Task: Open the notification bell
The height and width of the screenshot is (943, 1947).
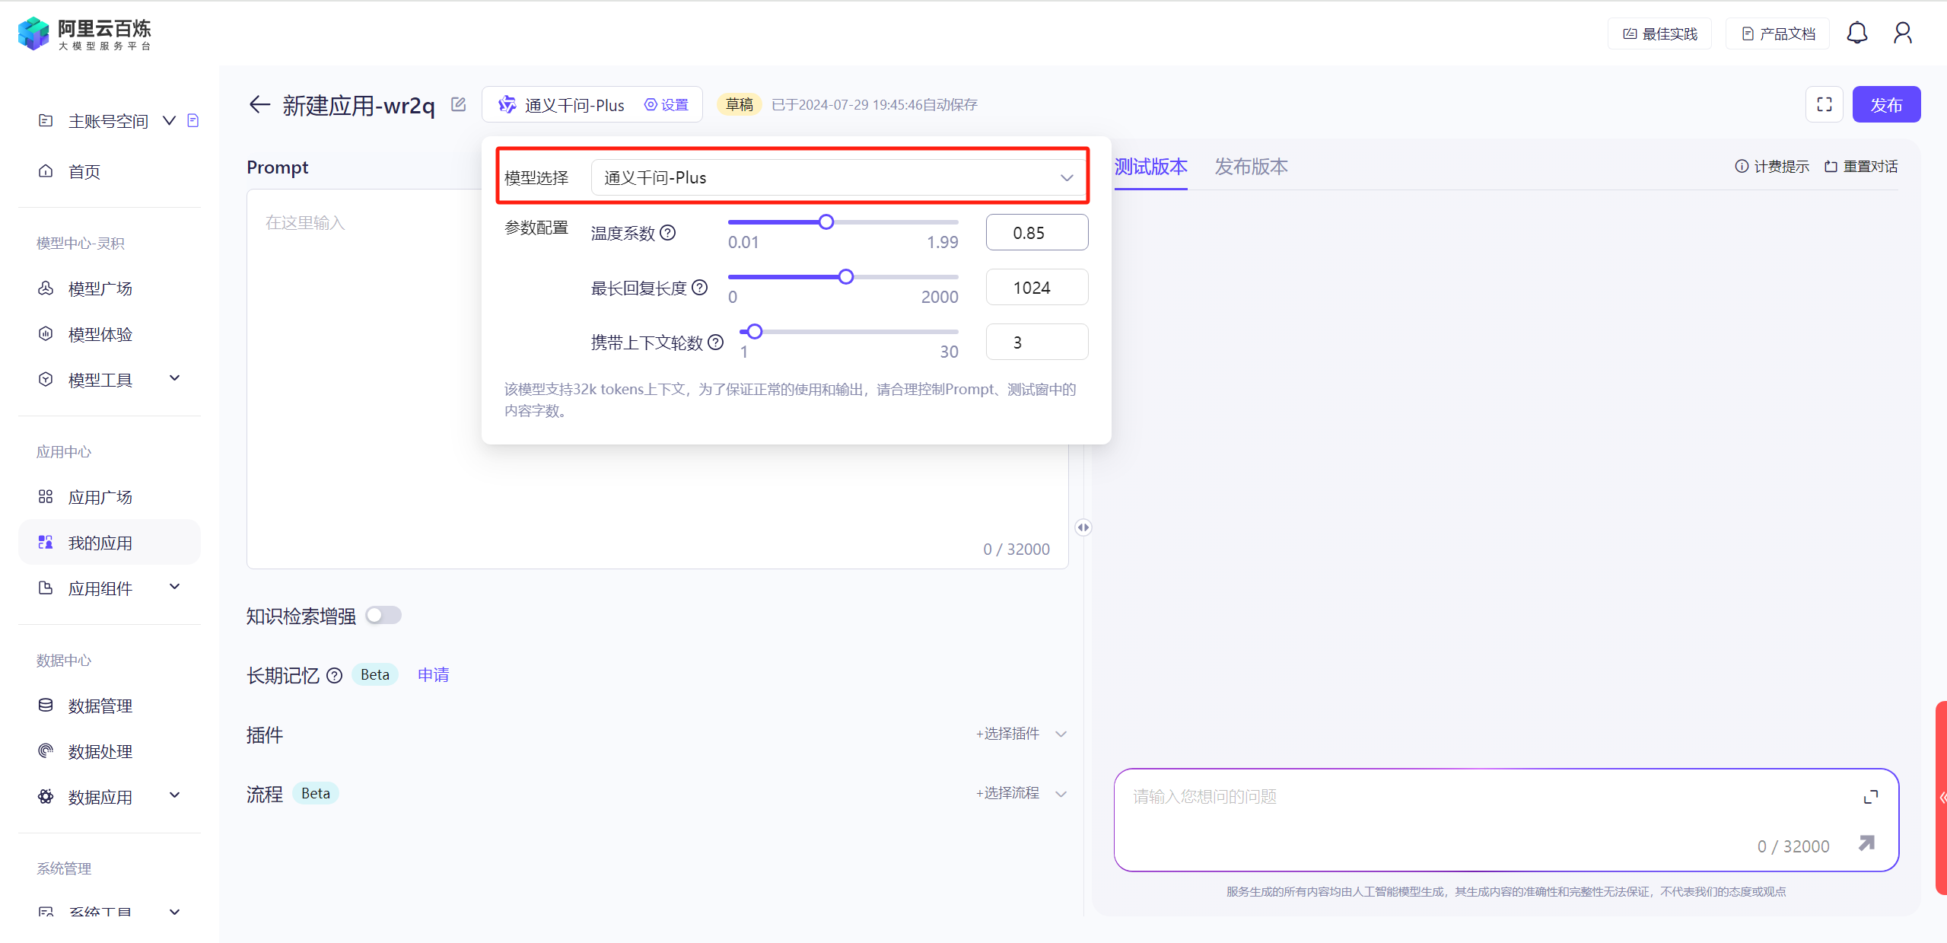Action: 1856,33
